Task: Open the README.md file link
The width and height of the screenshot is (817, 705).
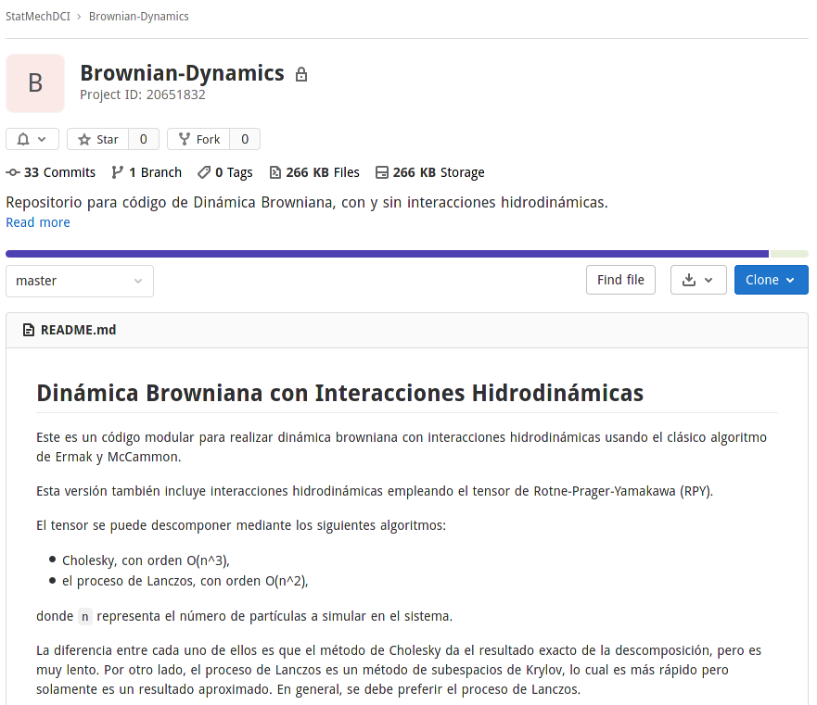Action: (78, 330)
